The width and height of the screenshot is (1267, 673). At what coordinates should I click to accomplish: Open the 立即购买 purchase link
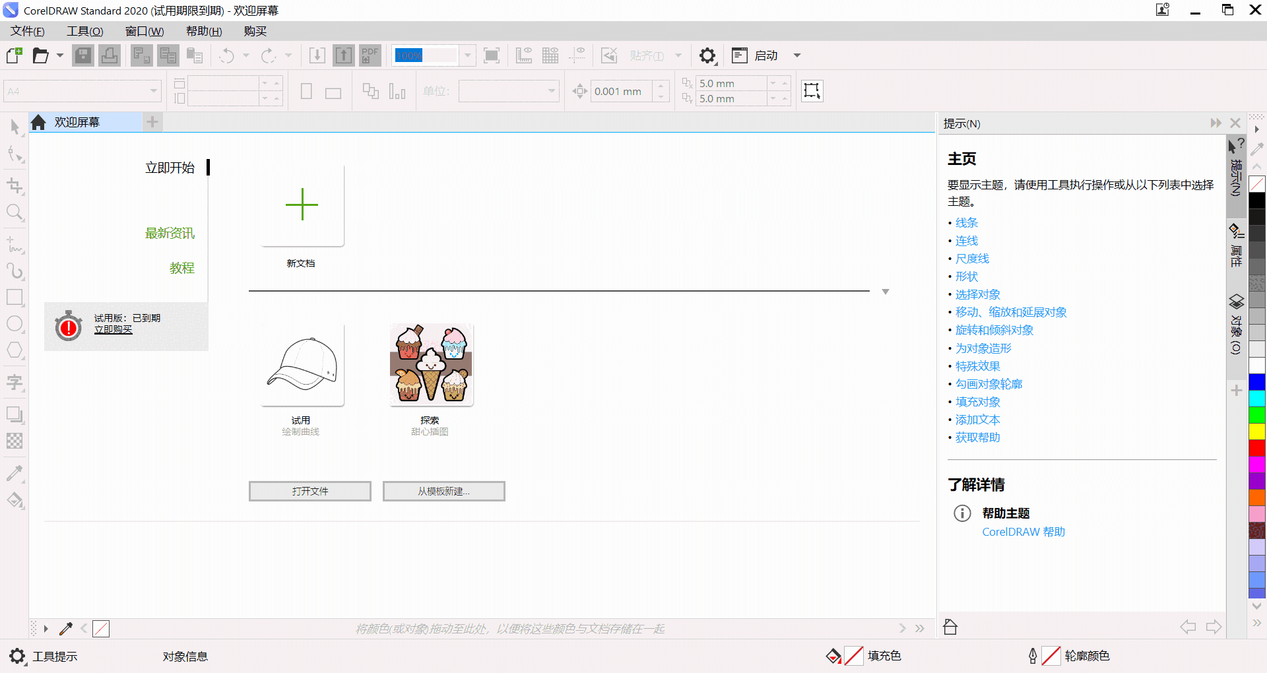[112, 329]
